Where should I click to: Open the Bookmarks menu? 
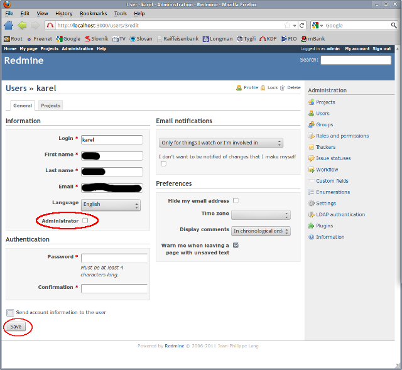click(x=94, y=14)
